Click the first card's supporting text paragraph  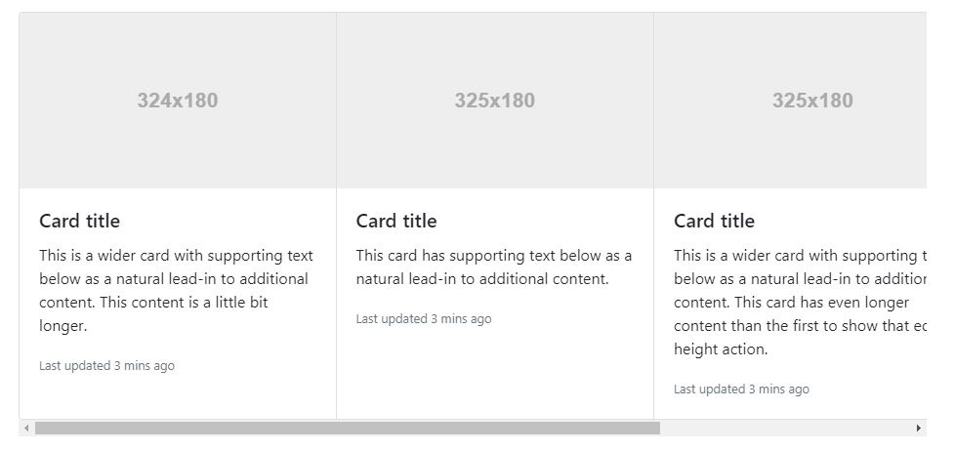pos(176,290)
